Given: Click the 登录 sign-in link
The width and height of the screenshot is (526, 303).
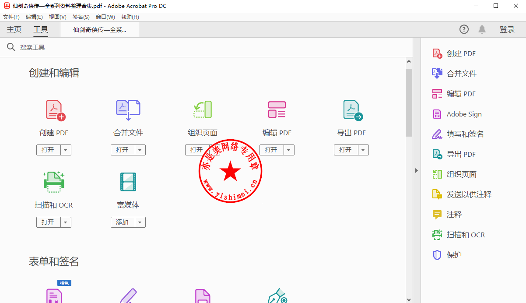Looking at the screenshot, I should tap(507, 29).
